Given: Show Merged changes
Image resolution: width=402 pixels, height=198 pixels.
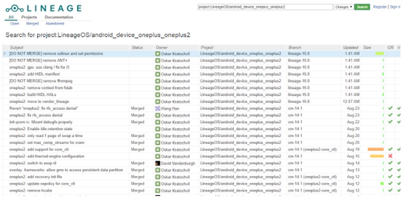Looking at the screenshot, I should point(32,23).
